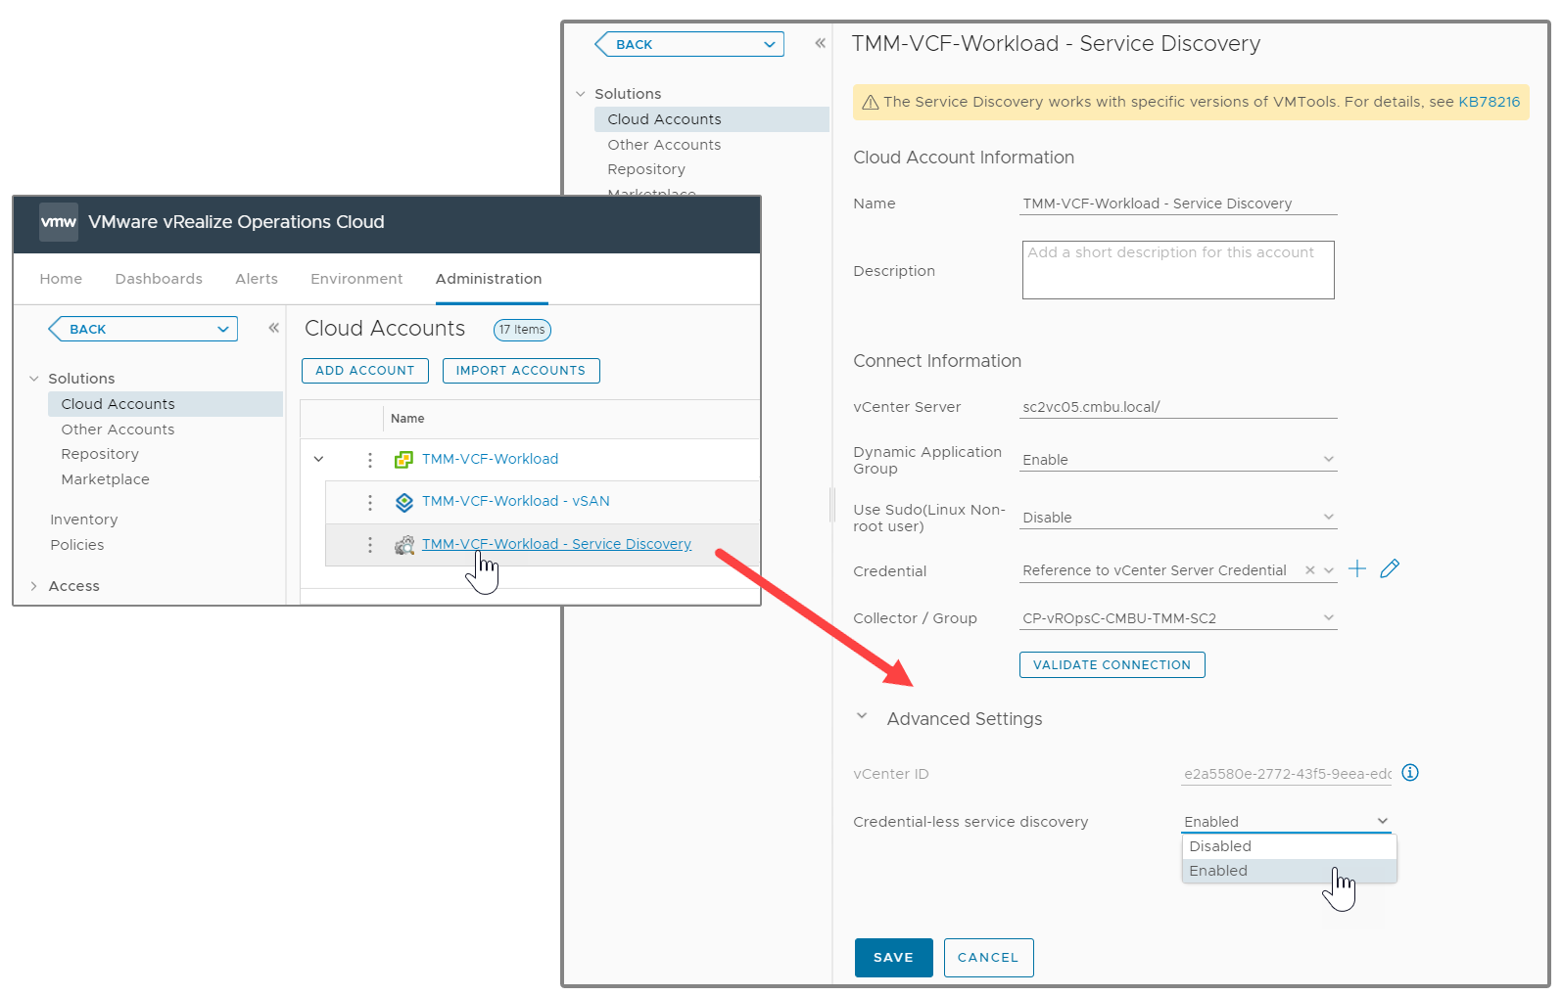This screenshot has height=996, width=1562.
Task: Select Cloud Accounts in the front window tree
Action: 165,404
